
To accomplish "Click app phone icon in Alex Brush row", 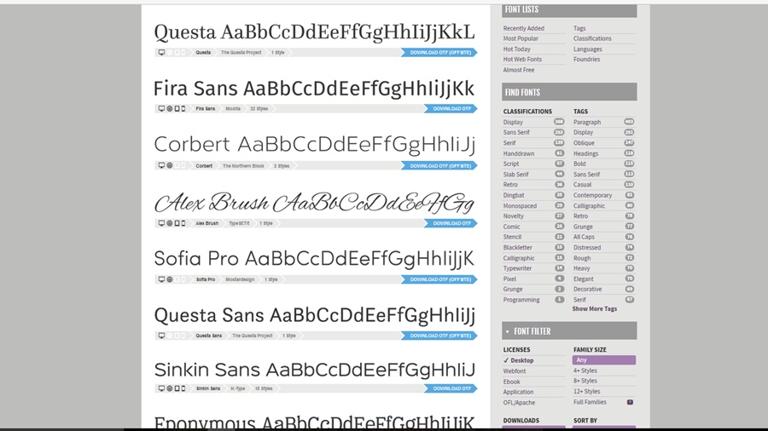I will click(x=183, y=223).
